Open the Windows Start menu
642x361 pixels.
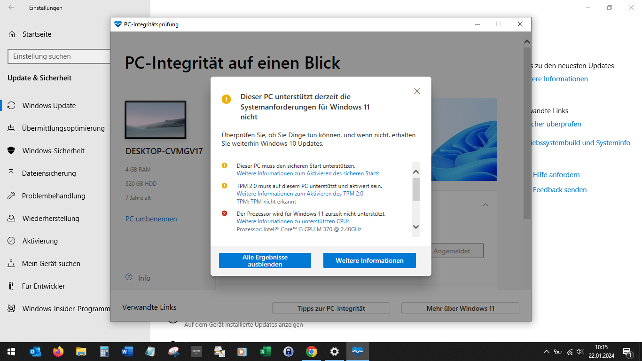11,352
